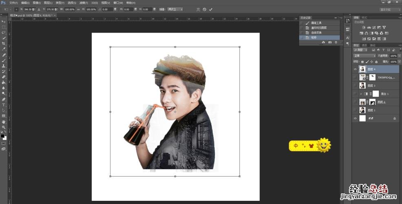Commit the transform with checkmark icon
Image resolution: width=402 pixels, height=204 pixels.
pos(211,9)
